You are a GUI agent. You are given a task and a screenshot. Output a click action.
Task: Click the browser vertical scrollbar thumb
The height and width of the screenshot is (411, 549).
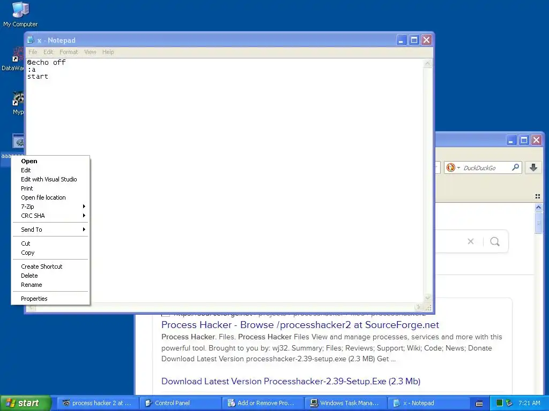click(x=538, y=222)
